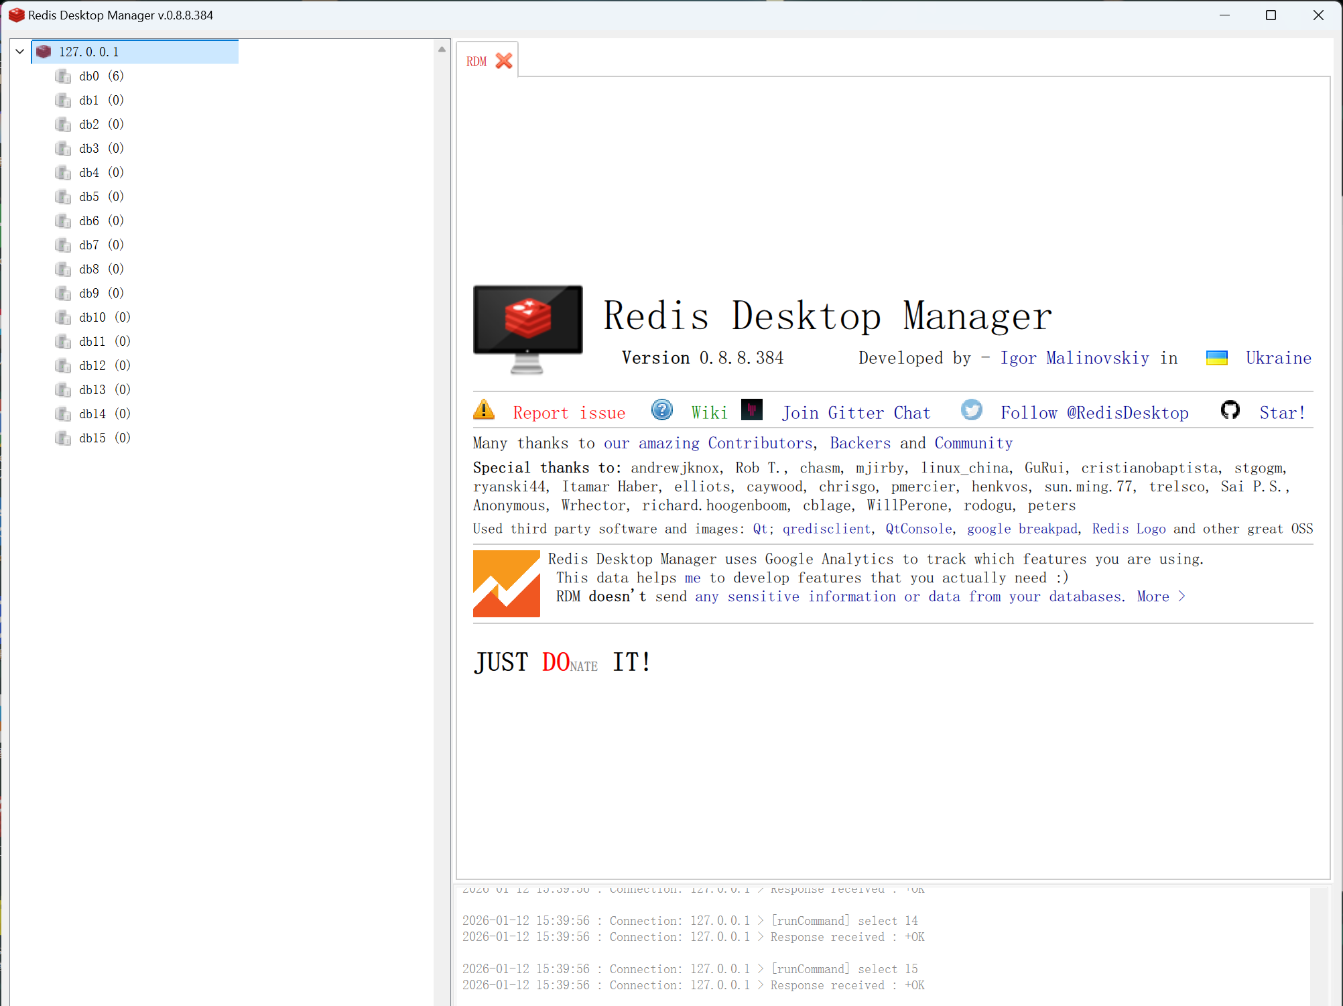Click the db0 database icon

(x=63, y=76)
